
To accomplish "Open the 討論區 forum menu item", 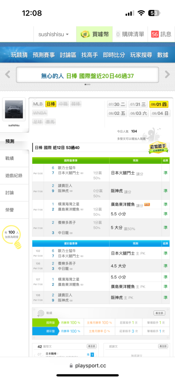I will point(68,55).
